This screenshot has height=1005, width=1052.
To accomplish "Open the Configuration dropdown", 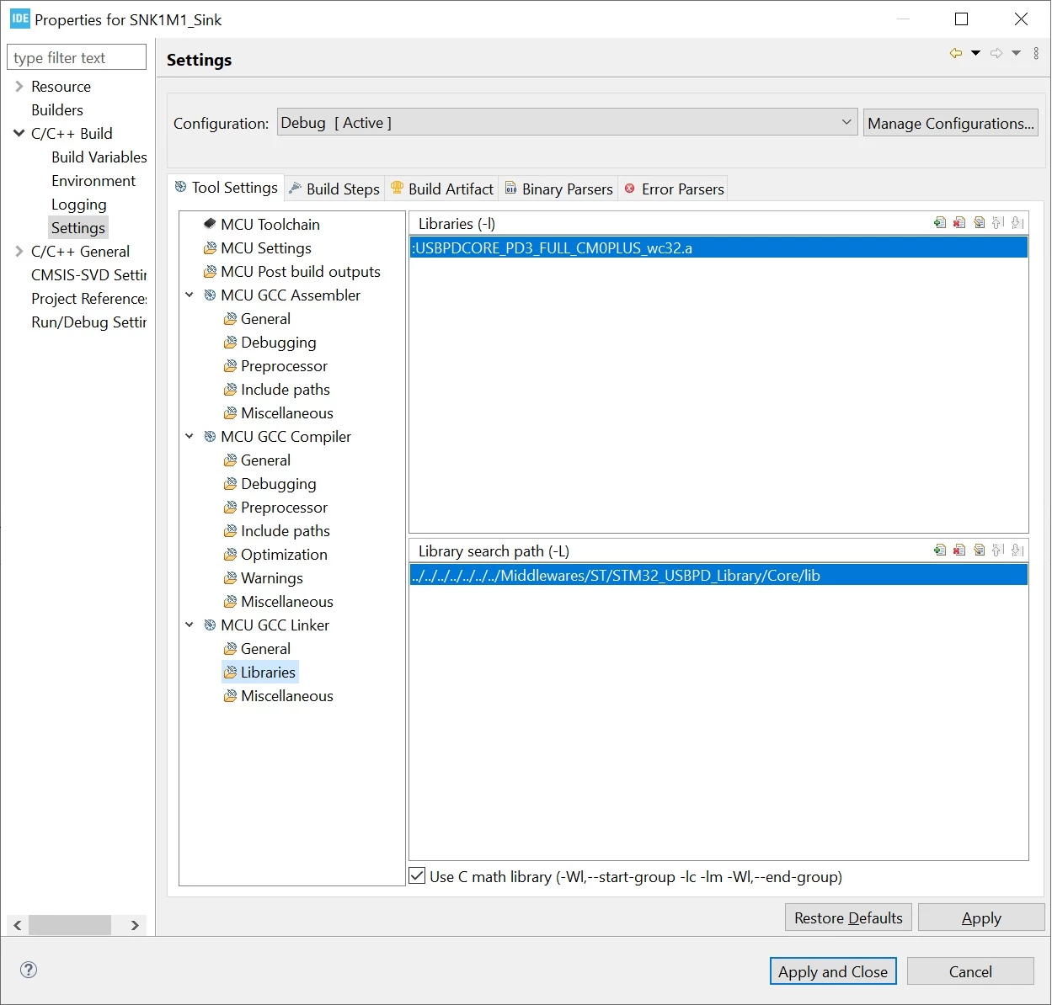I will [x=567, y=123].
